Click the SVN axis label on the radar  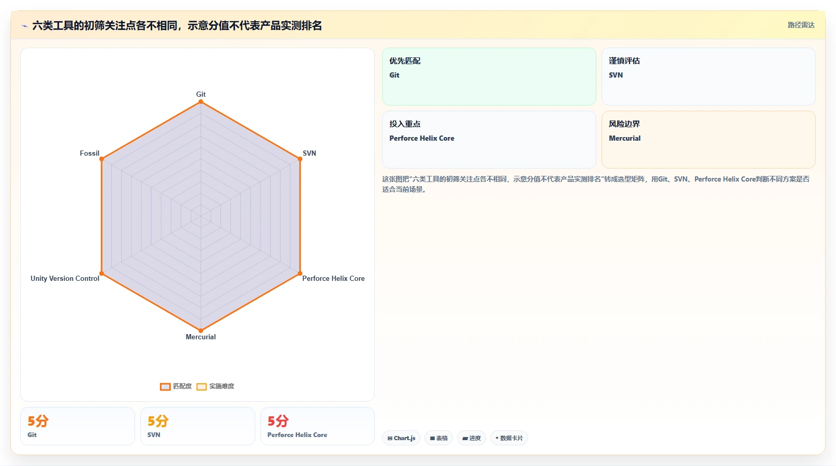(x=309, y=153)
